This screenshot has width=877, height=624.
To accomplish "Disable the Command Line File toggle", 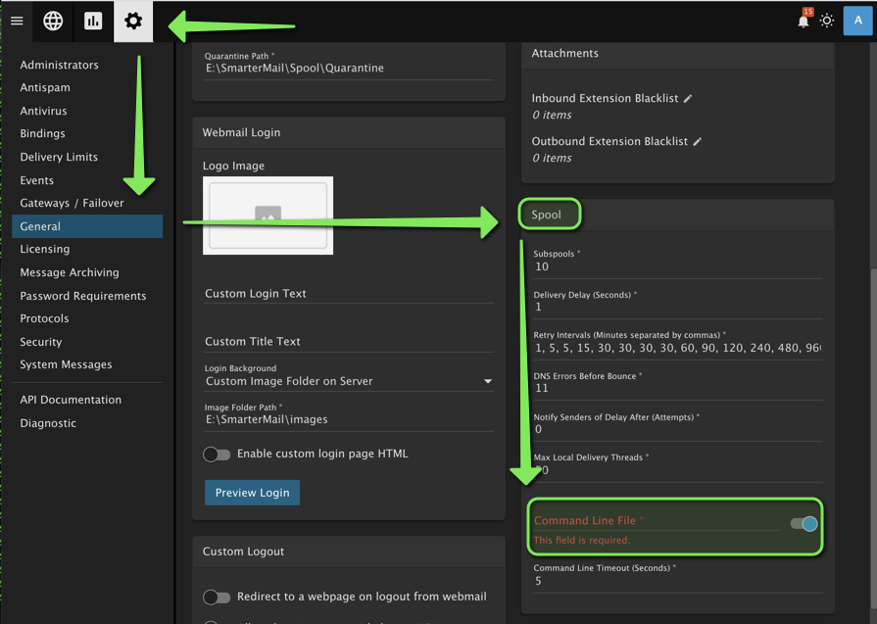I will 804,524.
